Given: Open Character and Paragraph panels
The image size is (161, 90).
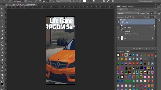Looking at the screenshot, I should tap(94, 1).
